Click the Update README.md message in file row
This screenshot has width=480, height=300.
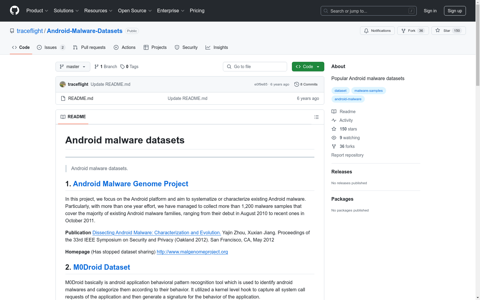point(187,98)
